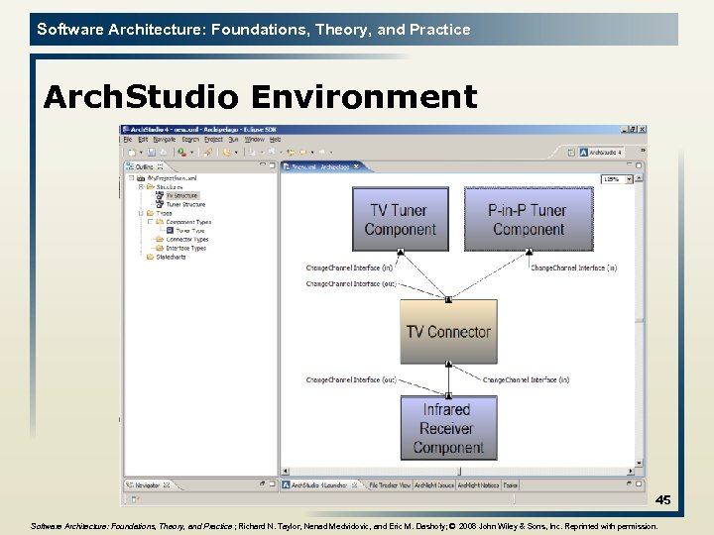Click the New file toolbar icon

click(132, 153)
